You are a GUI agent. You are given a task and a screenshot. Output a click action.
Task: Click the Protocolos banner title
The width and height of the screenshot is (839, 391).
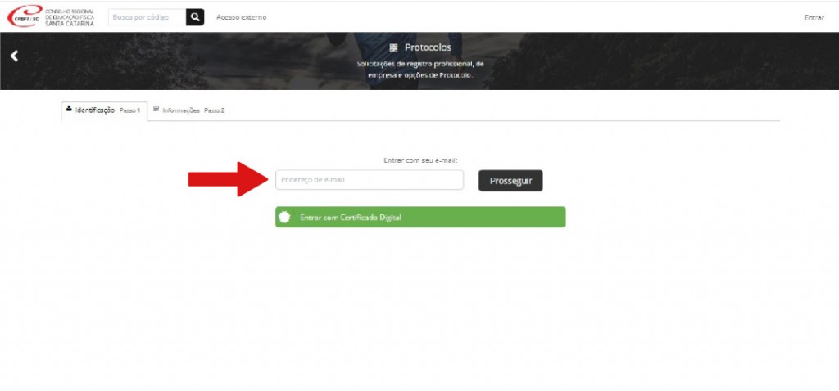[428, 47]
